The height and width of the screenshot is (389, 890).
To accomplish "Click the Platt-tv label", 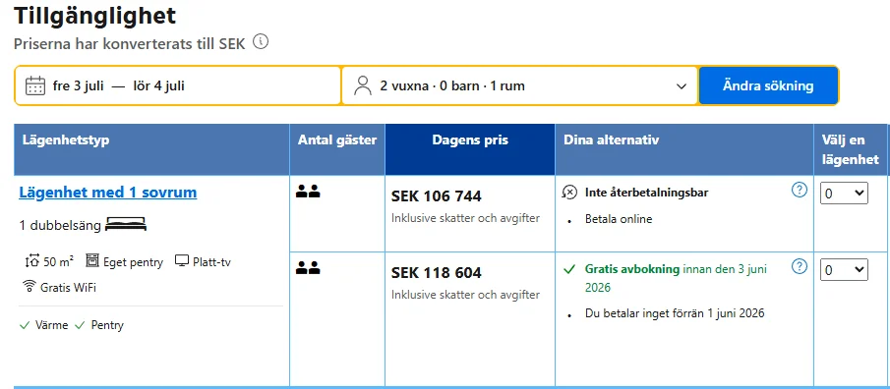I will 211,262.
